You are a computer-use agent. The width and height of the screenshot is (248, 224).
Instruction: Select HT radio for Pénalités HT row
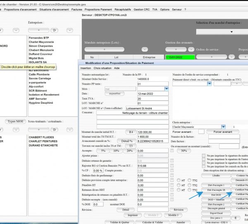click(179, 185)
